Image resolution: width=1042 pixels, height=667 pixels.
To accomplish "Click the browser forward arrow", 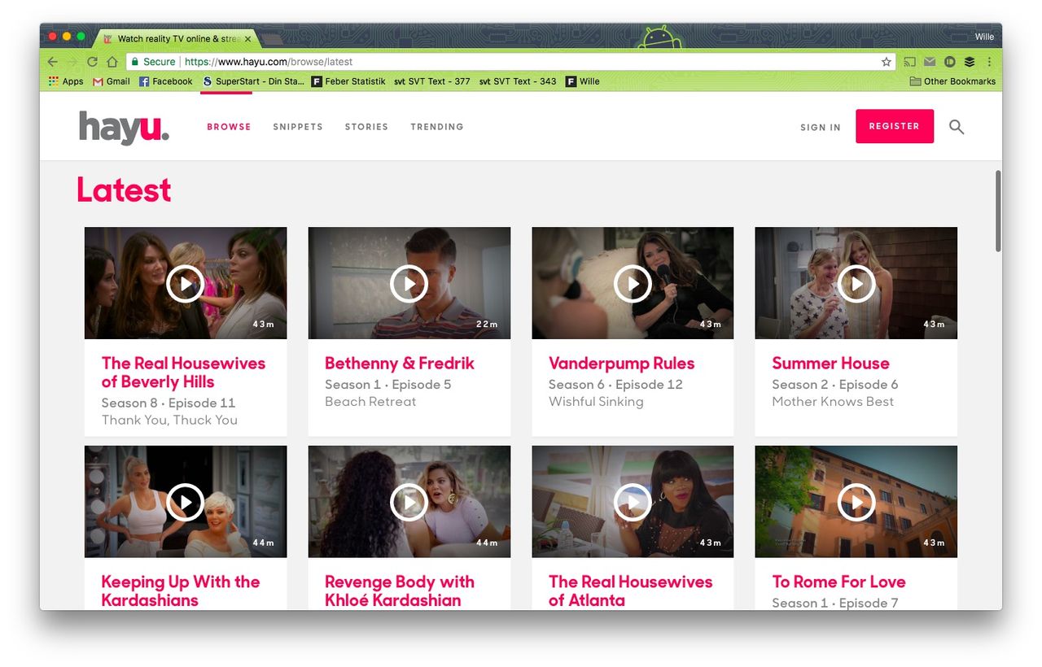I will 72,62.
